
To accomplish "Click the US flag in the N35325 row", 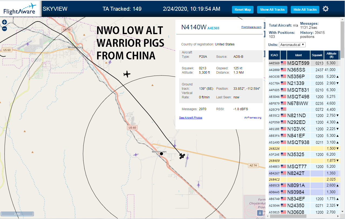I will [283, 155].
